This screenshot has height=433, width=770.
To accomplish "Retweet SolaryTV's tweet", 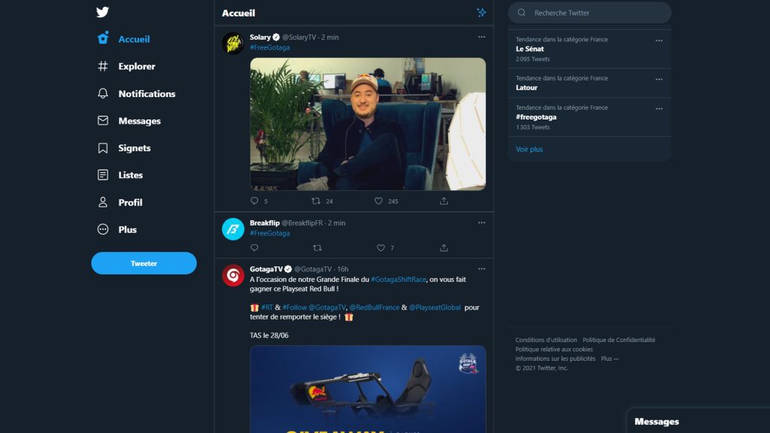I will coord(315,201).
